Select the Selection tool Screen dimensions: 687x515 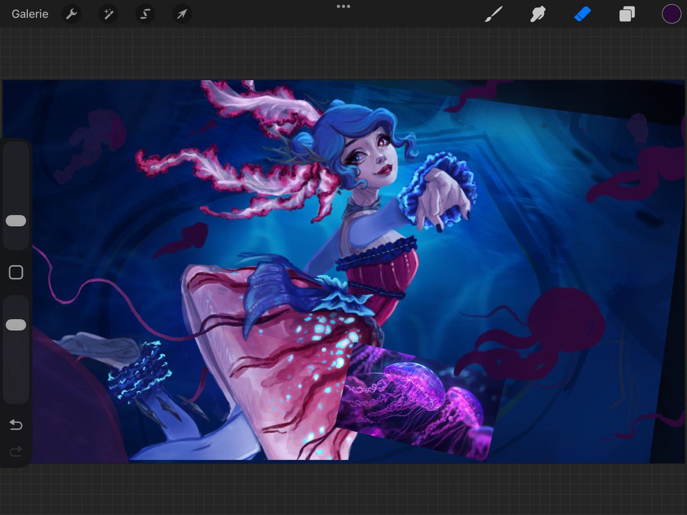[x=145, y=14]
